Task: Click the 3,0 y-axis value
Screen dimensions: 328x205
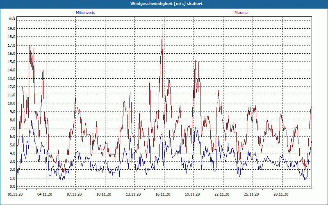Action: tap(12, 161)
